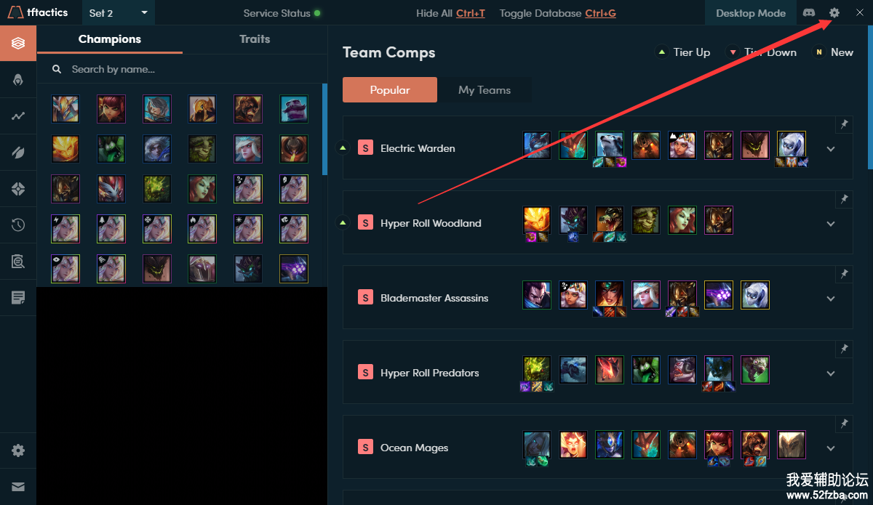
Task: Click the champion list scrollbar
Action: (324, 129)
